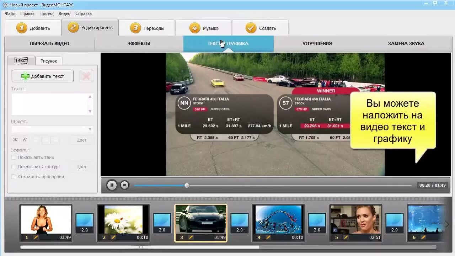
Task: Open edit pencil on clip 5
Action: tap(346, 237)
